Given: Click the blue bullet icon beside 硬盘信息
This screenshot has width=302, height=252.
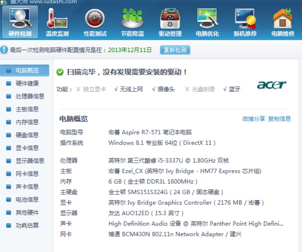Looking at the screenshot, I should (9, 135).
